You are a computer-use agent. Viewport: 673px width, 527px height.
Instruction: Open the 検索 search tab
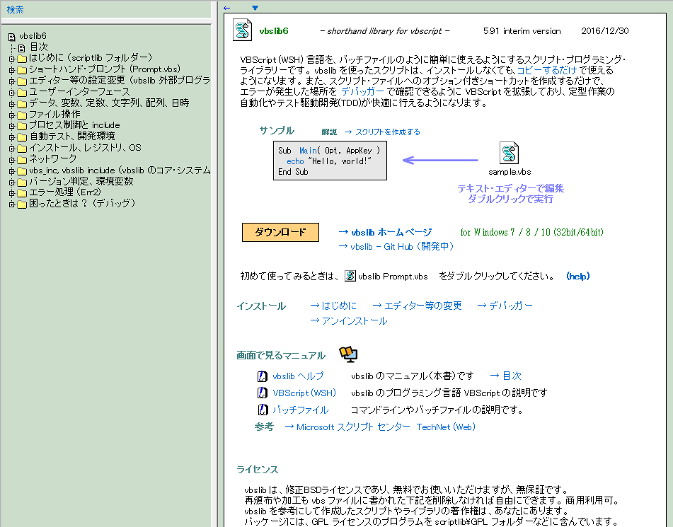click(x=15, y=9)
